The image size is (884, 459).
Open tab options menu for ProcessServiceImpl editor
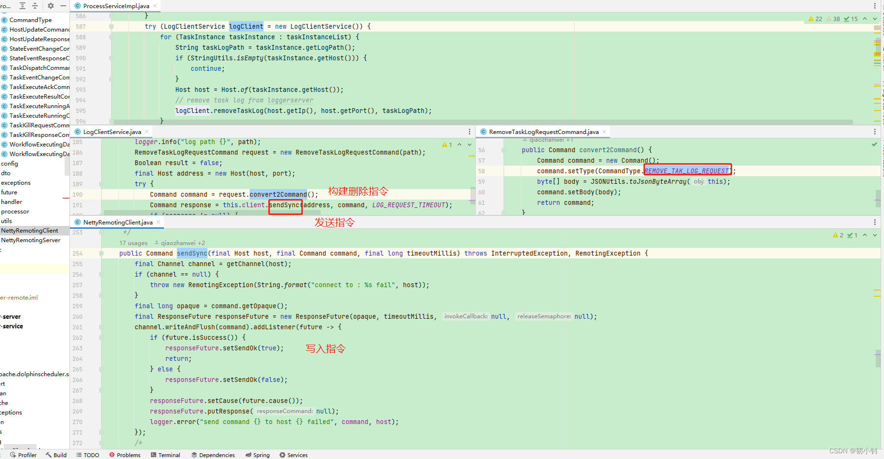(875, 6)
